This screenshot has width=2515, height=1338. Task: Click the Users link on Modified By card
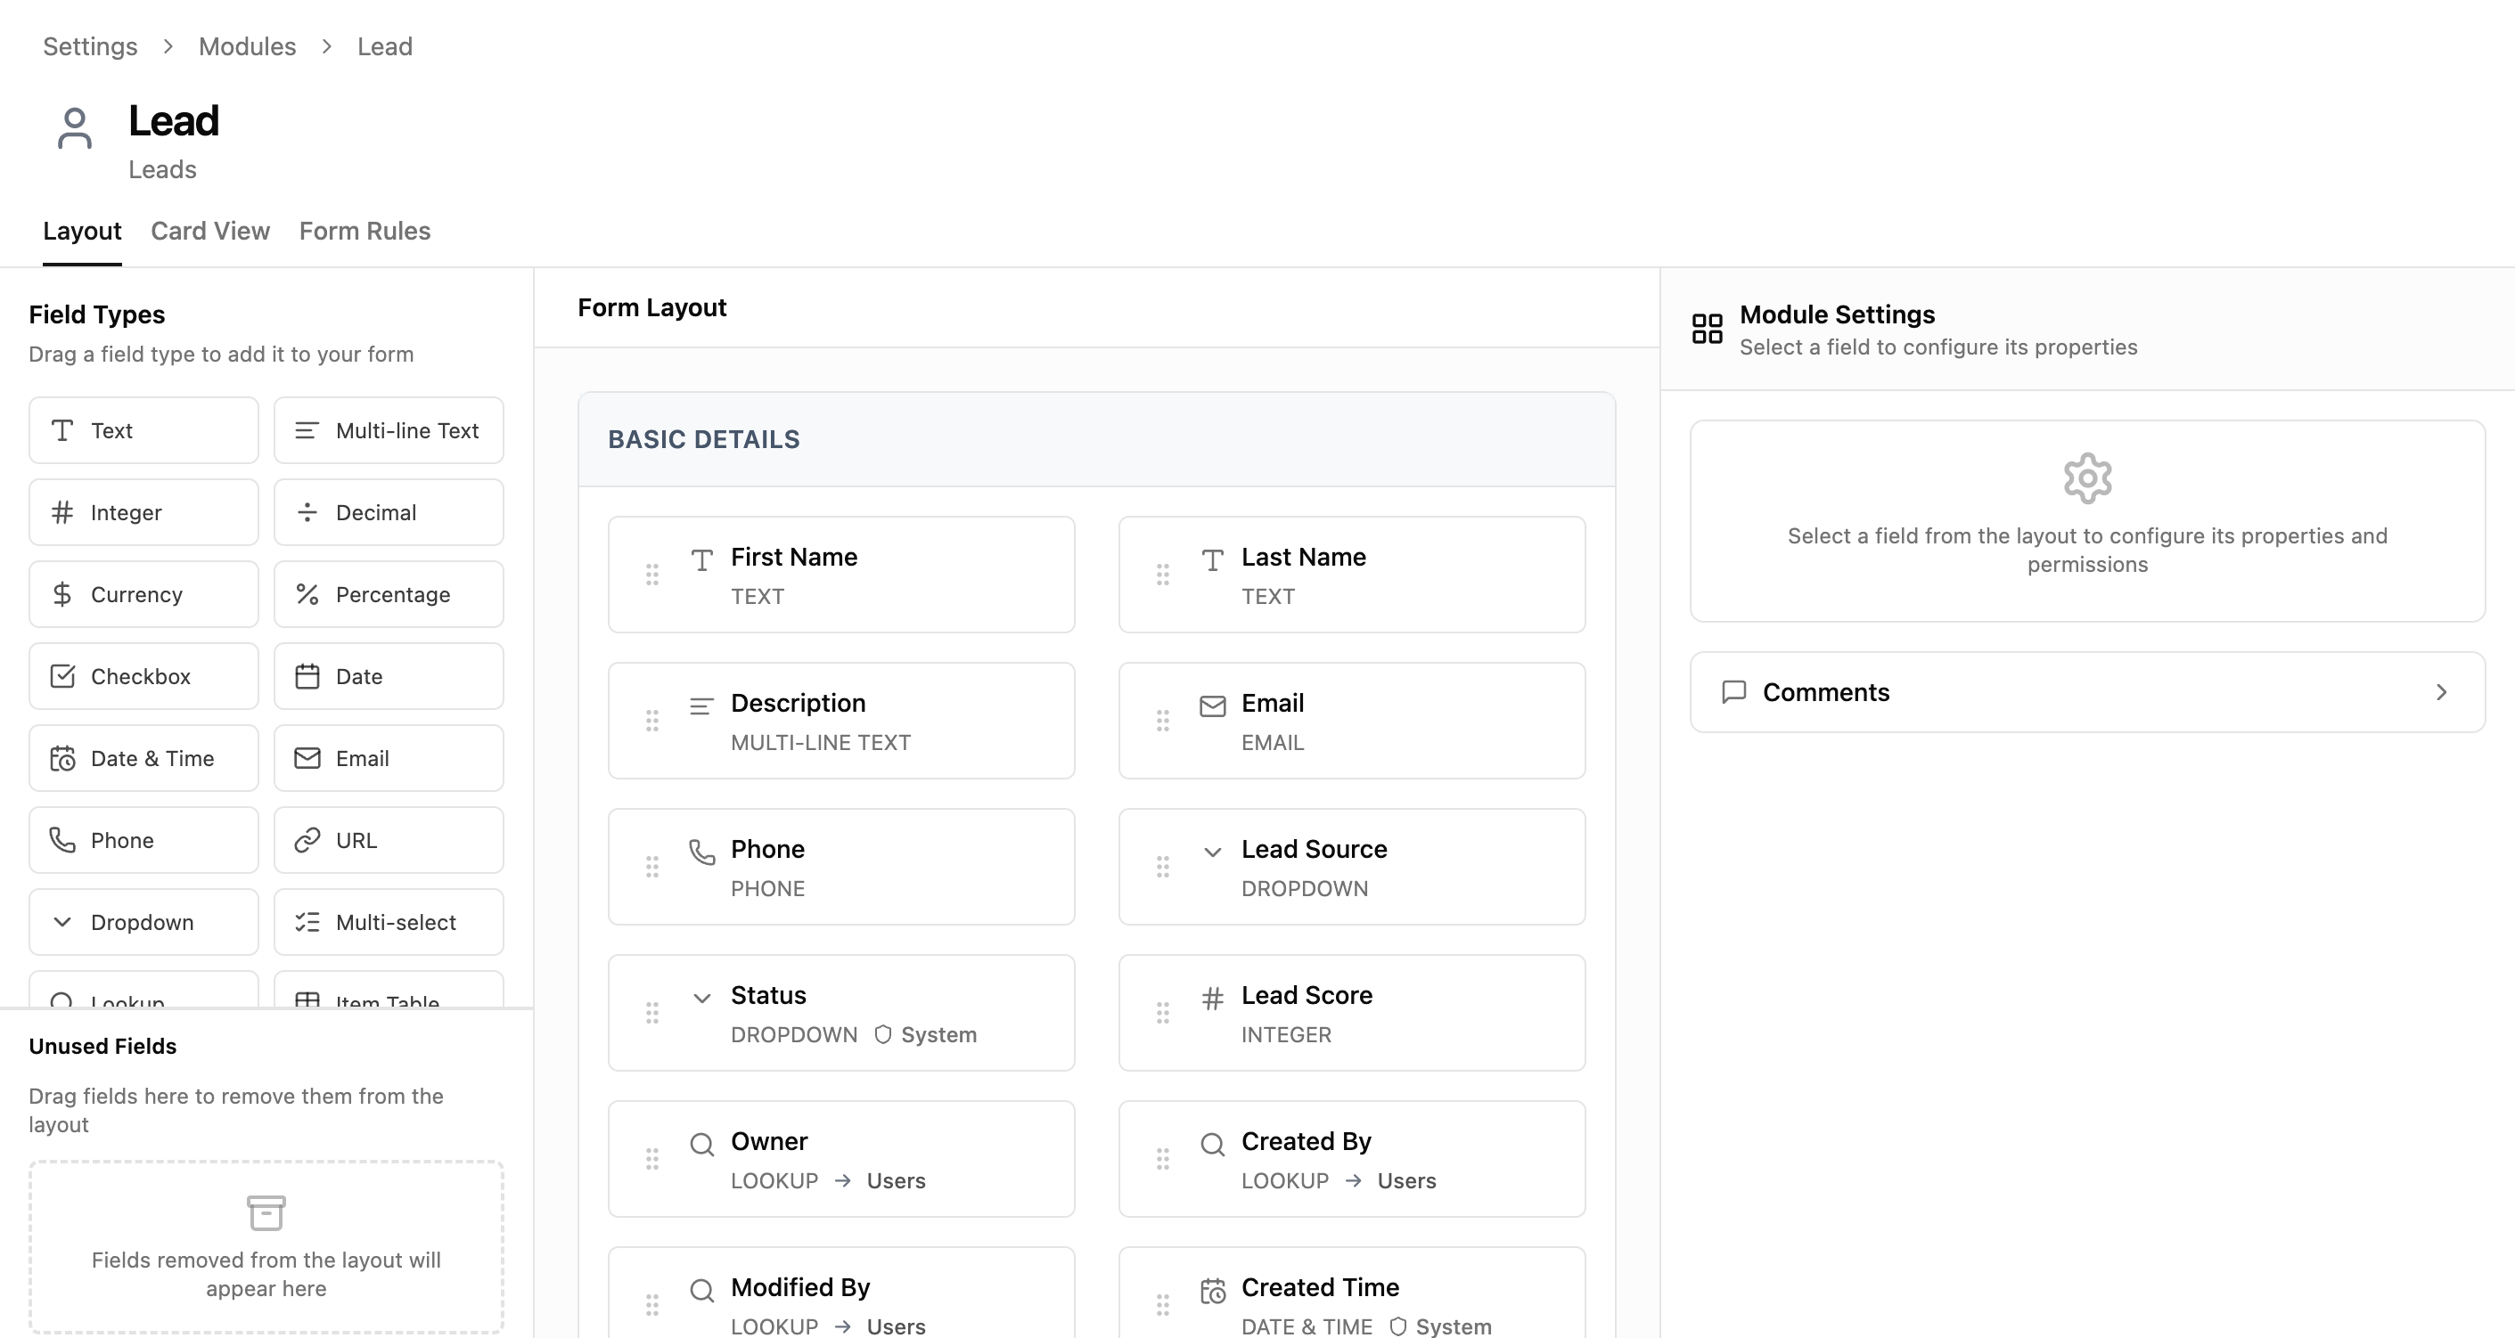pos(896,1326)
